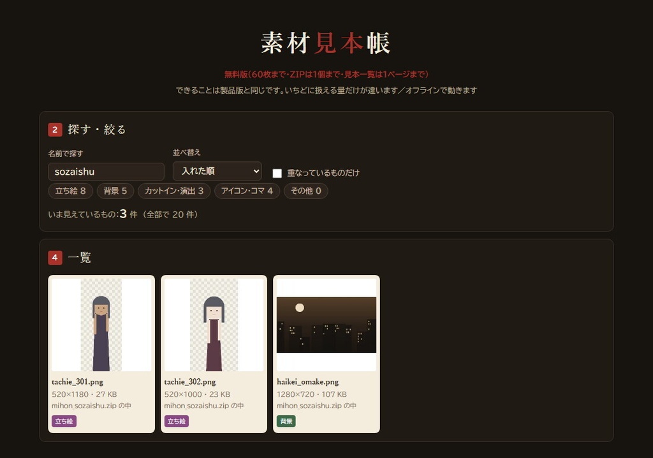The image size is (653, 458).
Task: Select the file name haikei_omake.png
Action: click(x=308, y=381)
